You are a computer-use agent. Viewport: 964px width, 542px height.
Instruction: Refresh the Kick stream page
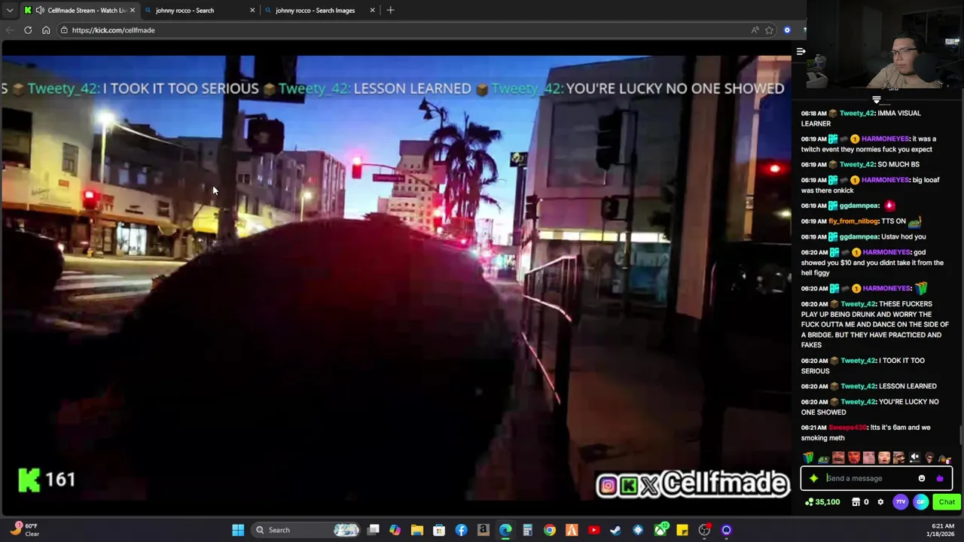(x=28, y=30)
